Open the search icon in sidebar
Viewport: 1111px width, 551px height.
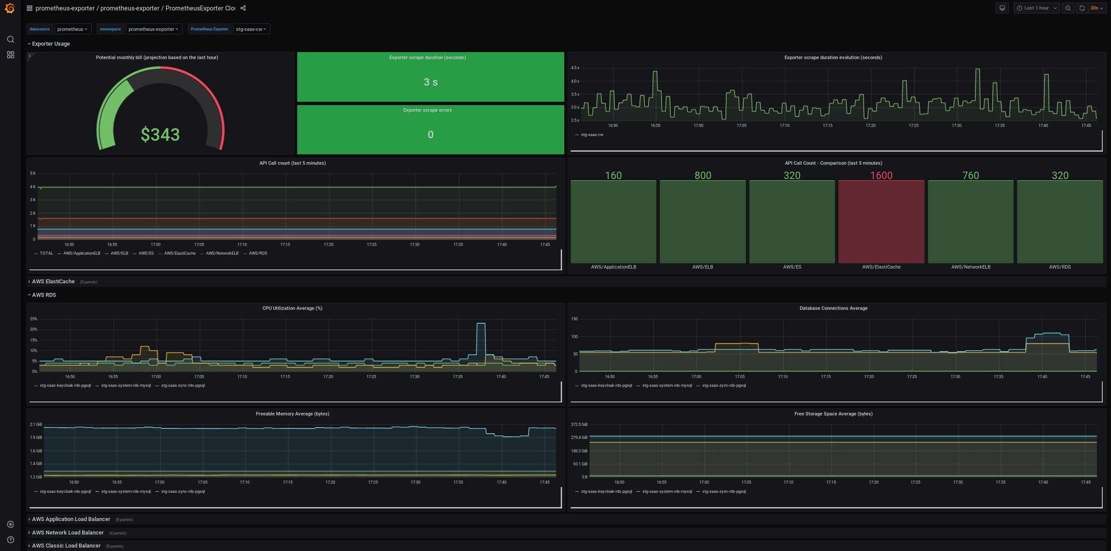point(10,40)
